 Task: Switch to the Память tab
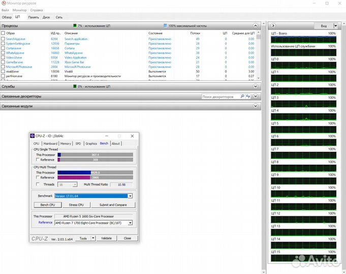(x=33, y=17)
